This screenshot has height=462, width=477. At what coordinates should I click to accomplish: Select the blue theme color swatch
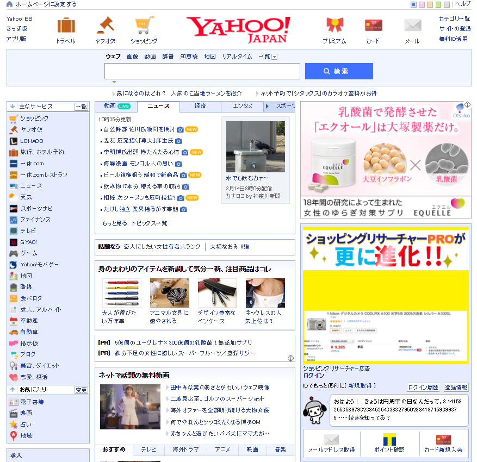tap(413, 4)
